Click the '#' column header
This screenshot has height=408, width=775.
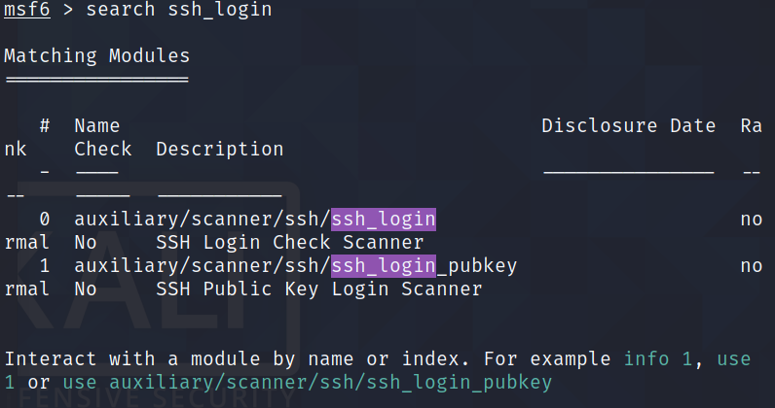[45, 126]
